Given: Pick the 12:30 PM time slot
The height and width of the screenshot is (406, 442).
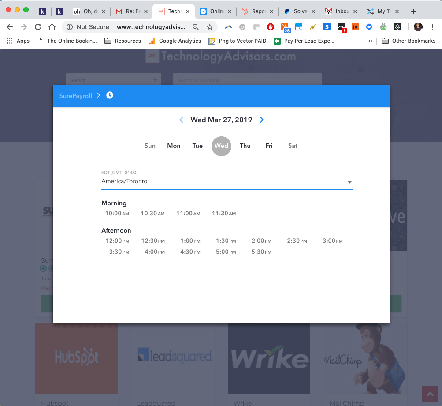Looking at the screenshot, I should [x=153, y=241].
